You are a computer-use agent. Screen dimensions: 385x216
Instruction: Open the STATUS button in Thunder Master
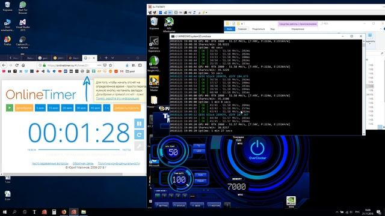coord(179,205)
